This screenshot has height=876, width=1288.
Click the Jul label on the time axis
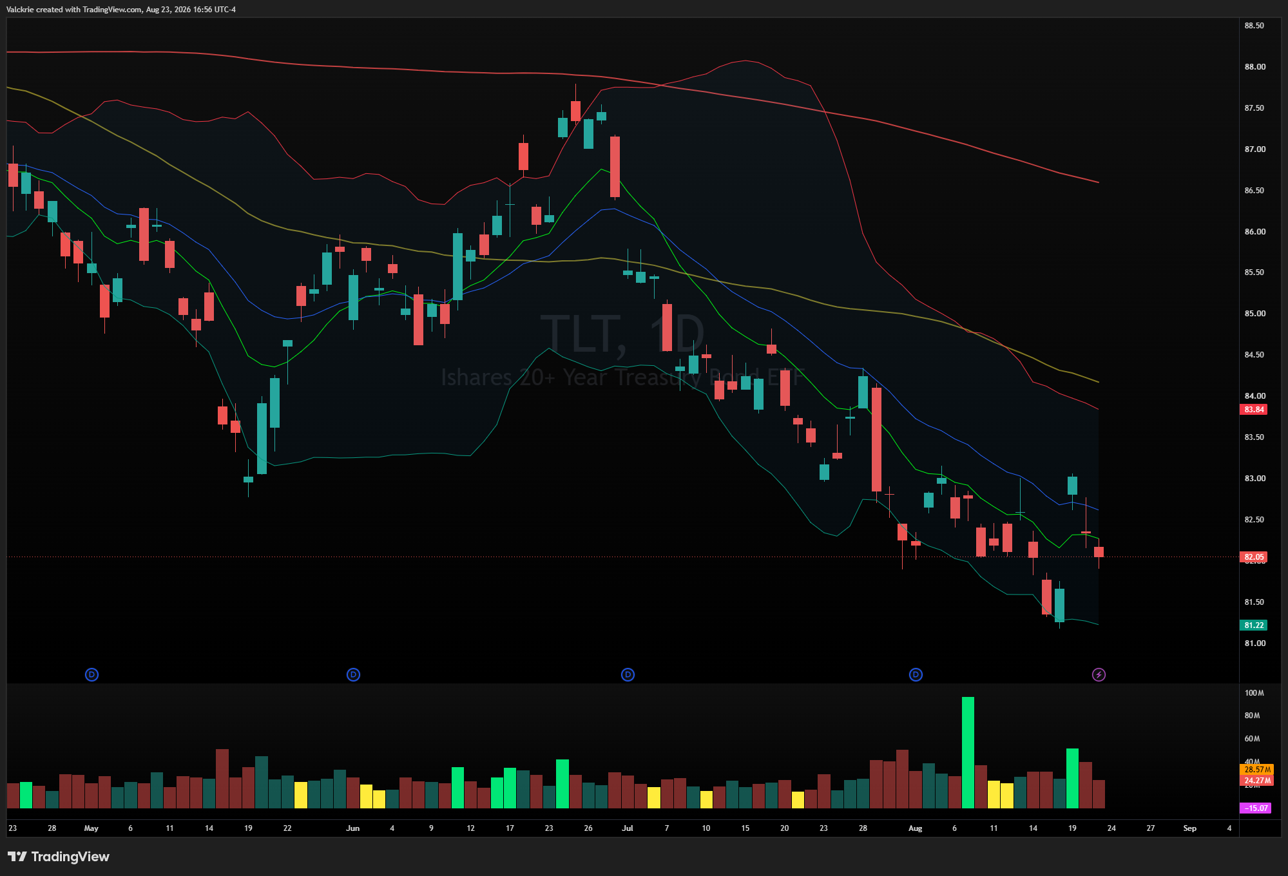coord(627,828)
